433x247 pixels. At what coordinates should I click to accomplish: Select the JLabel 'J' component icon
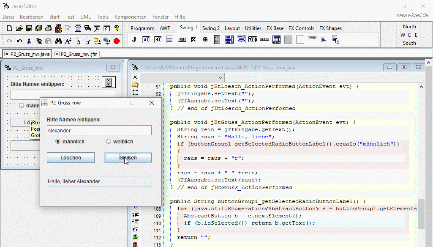click(x=134, y=39)
